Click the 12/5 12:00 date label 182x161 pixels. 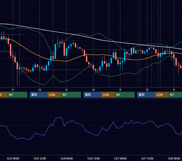click(x=40, y=158)
